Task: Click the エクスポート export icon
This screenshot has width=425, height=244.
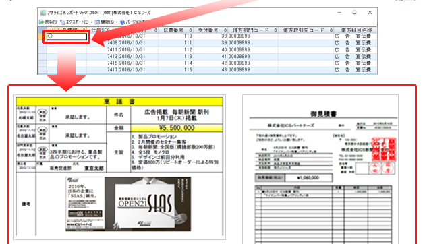Action: coord(62,22)
